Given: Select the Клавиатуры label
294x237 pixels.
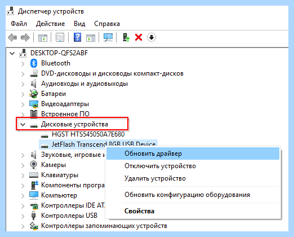Looking at the screenshot, I should [x=60, y=175].
